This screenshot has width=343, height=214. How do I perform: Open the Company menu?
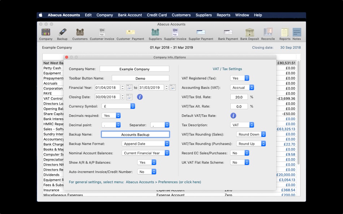pyautogui.click(x=105, y=15)
